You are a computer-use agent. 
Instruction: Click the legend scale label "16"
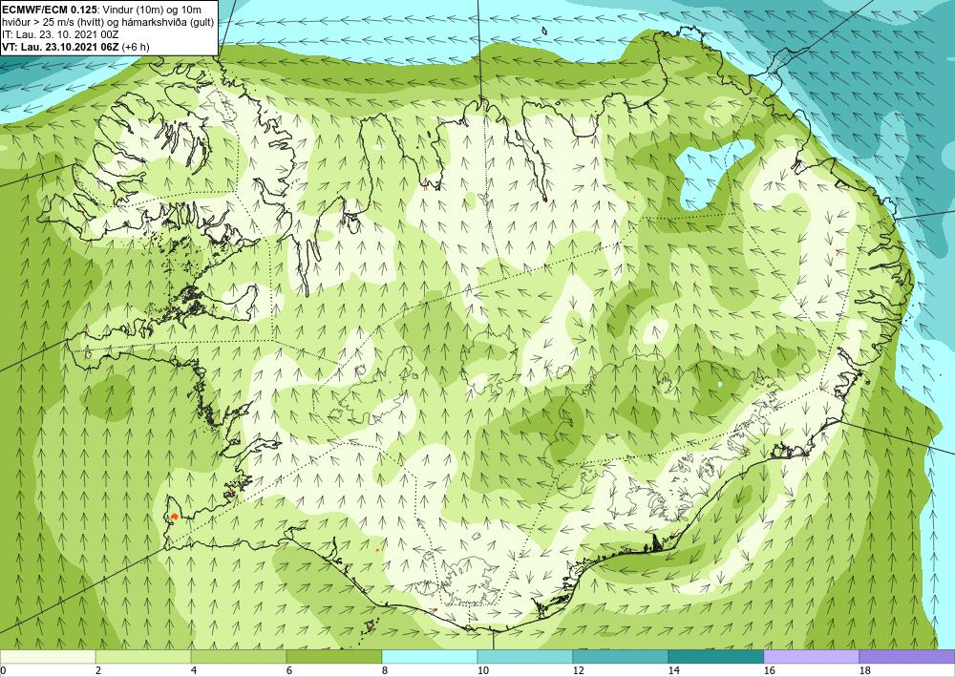tap(770, 670)
